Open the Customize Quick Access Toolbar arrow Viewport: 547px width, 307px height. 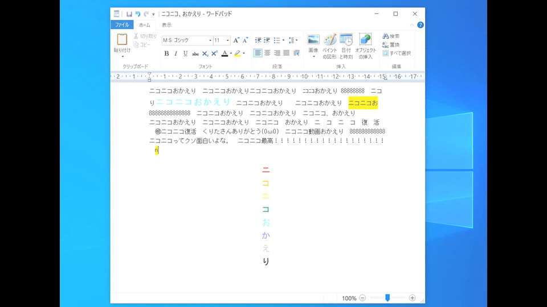(x=153, y=14)
